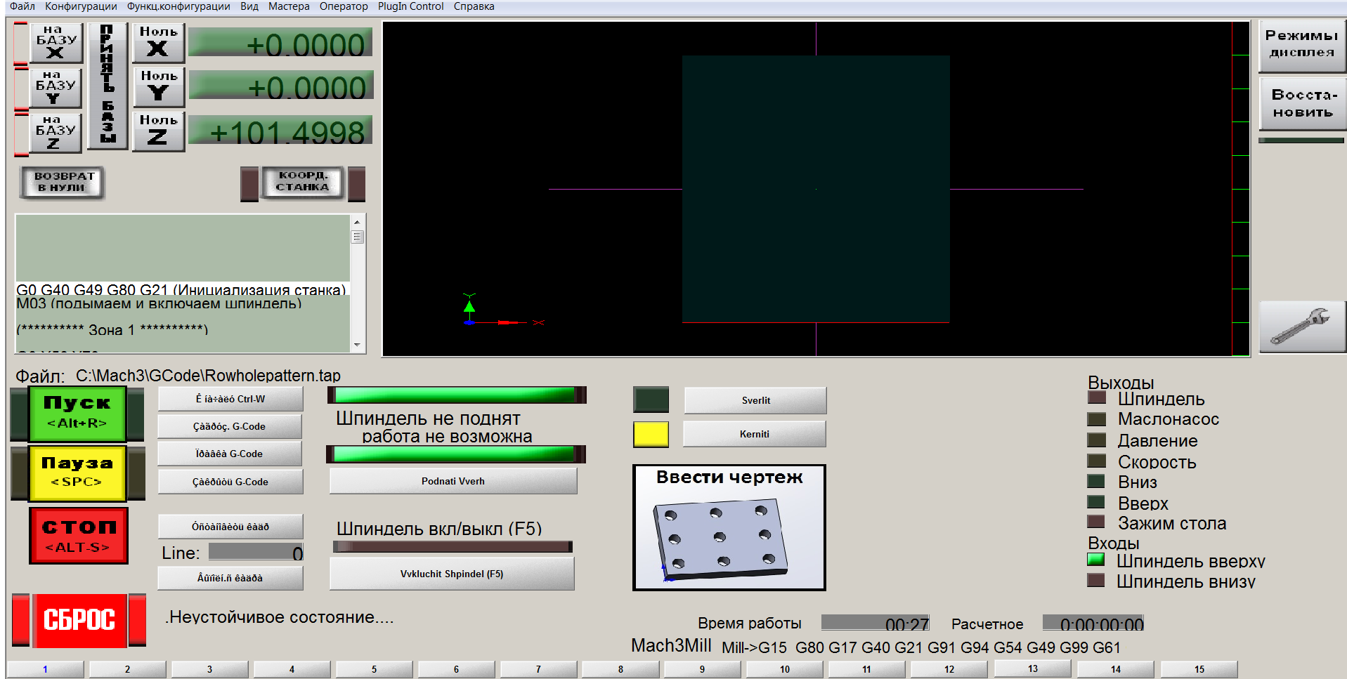The image size is (1347, 679).
Task: Zero the Z axis with Ноль Z
Action: pos(158,131)
